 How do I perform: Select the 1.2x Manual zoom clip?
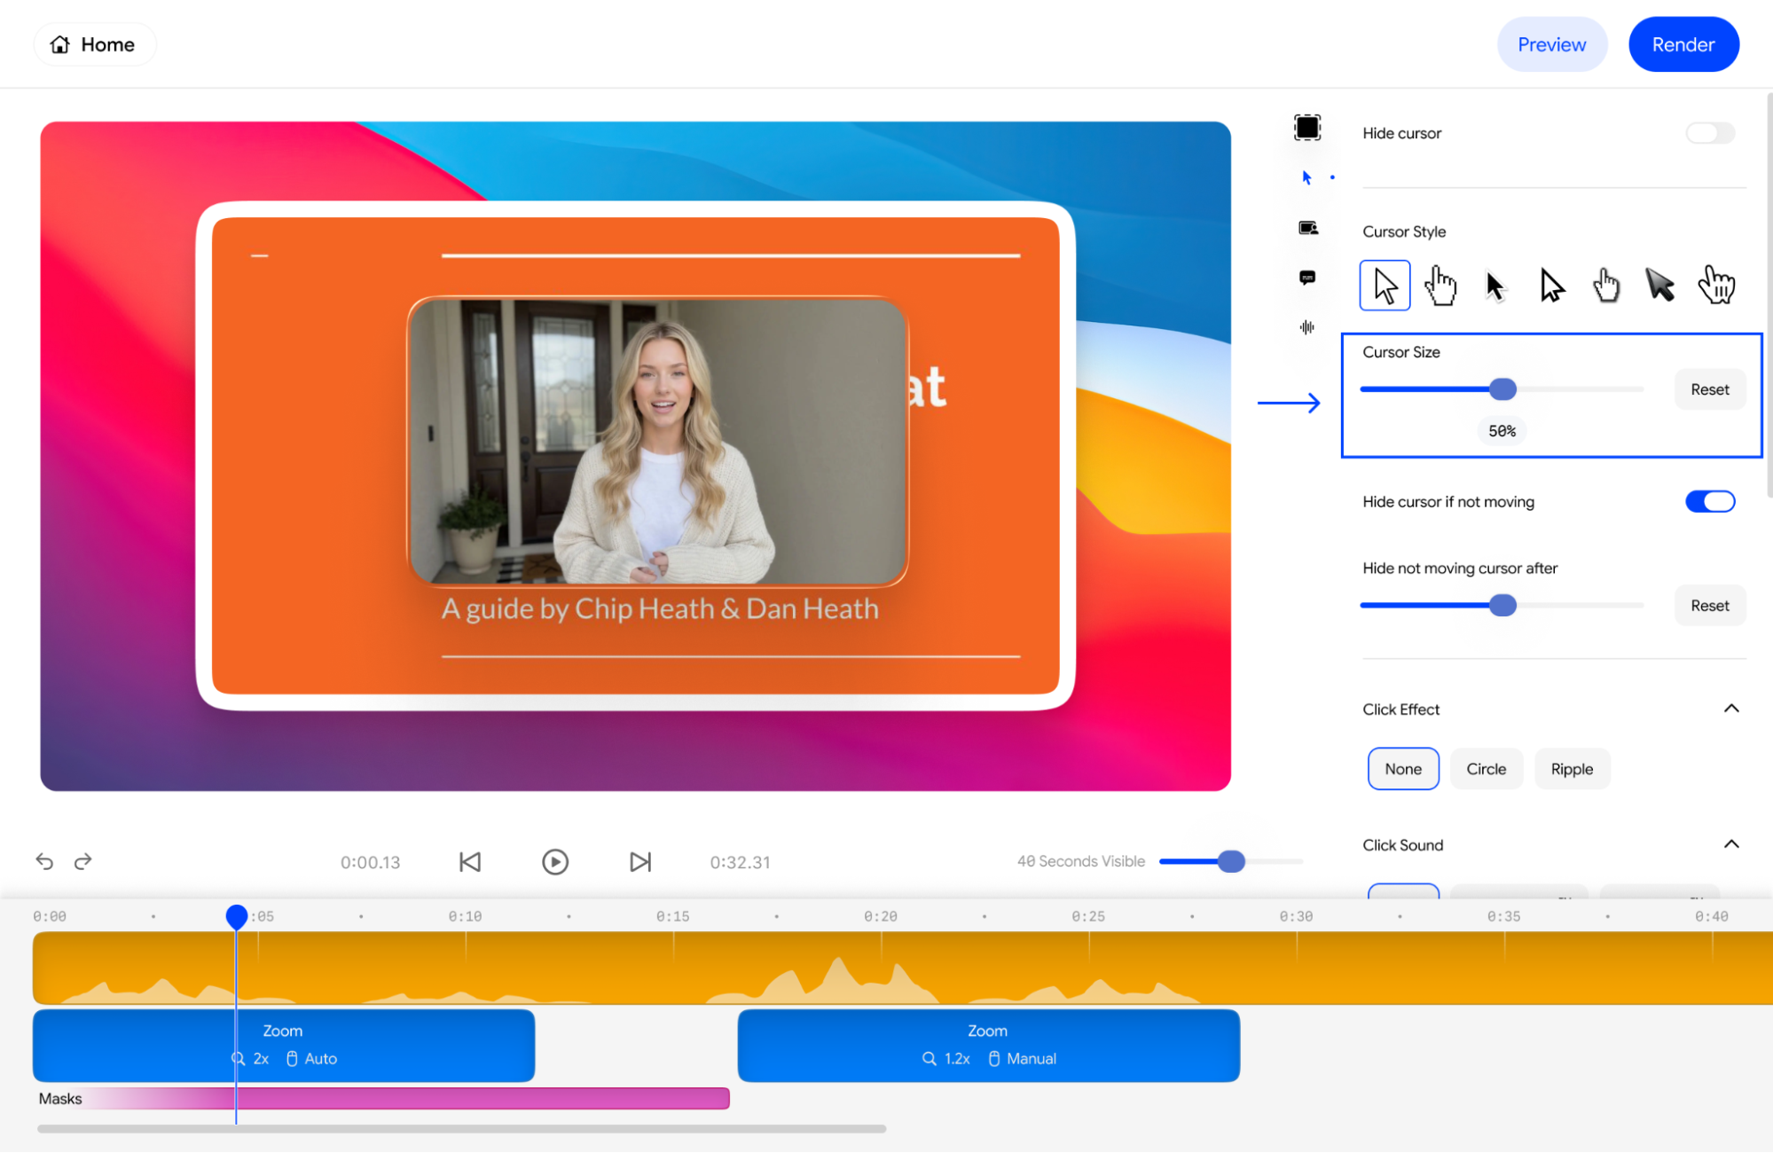[988, 1045]
